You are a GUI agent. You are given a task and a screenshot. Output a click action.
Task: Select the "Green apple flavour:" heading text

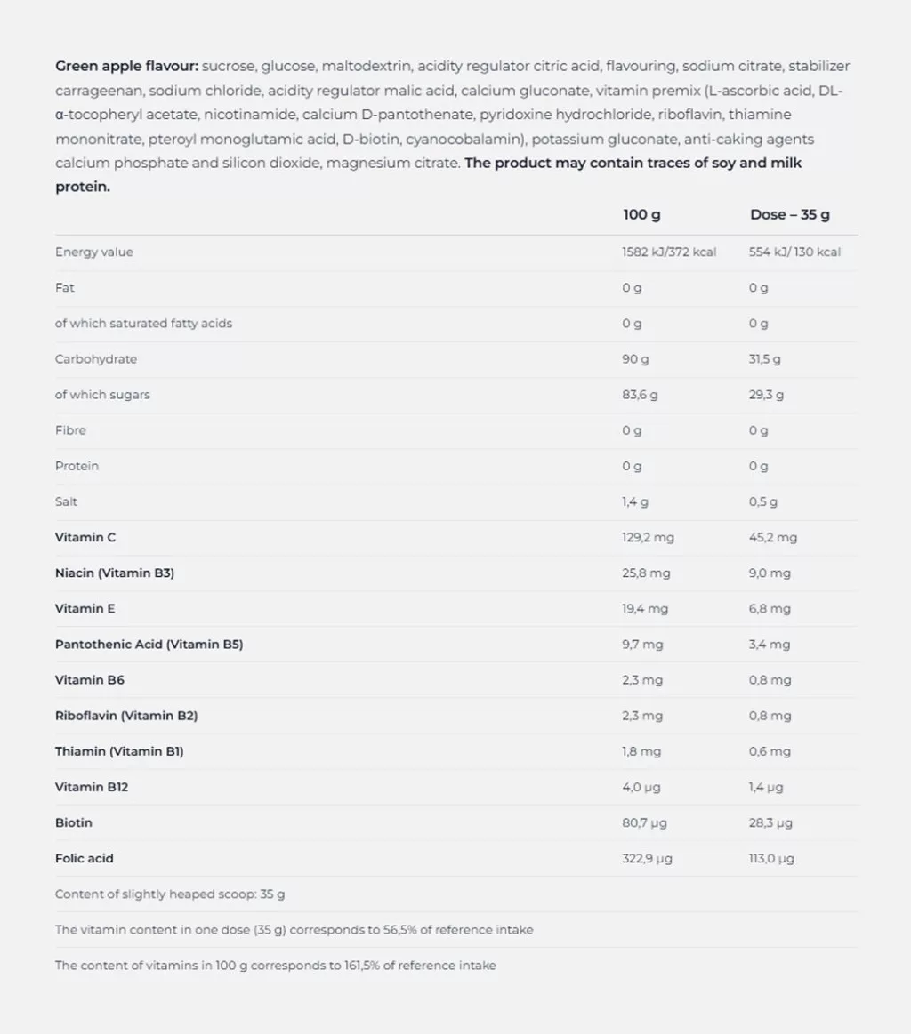(x=126, y=66)
